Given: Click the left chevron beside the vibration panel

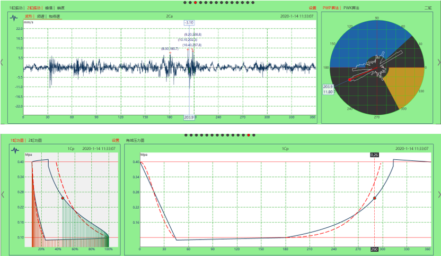Looking at the screenshot, I should tap(3, 63).
